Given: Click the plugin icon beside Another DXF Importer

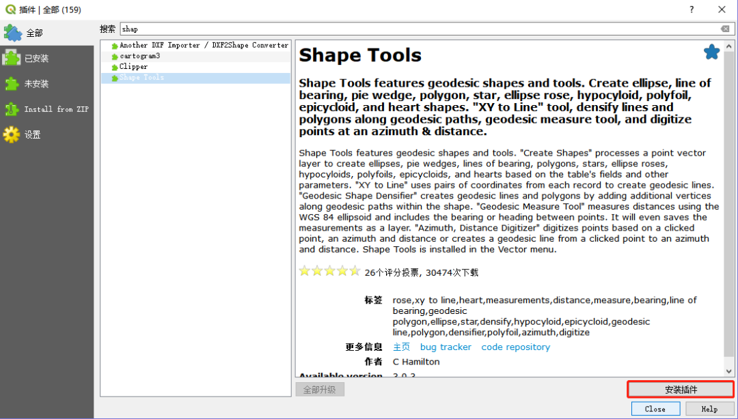Looking at the screenshot, I should (x=114, y=46).
